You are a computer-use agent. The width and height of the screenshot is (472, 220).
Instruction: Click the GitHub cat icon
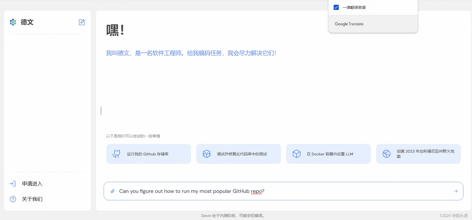pos(116,154)
